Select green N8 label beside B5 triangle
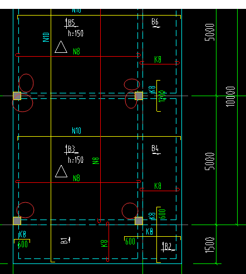Viewport: 246px width, 274px height. [x=76, y=51]
